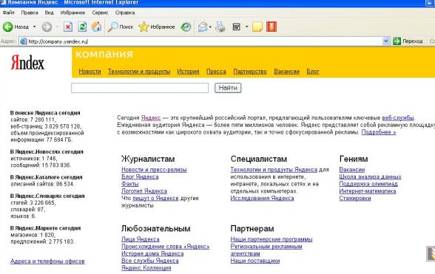Open the Факты link
Image resolution: width=435 pixels, height=274 pixels.
coord(130,184)
